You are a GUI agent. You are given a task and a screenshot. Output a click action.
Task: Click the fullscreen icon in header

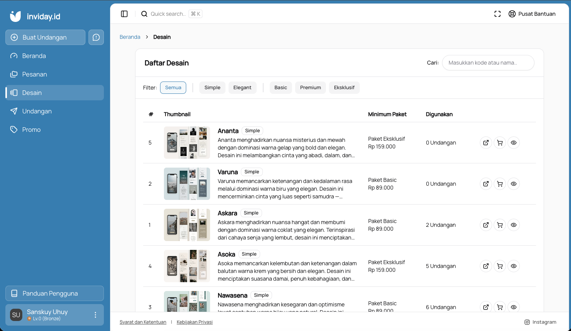498,14
